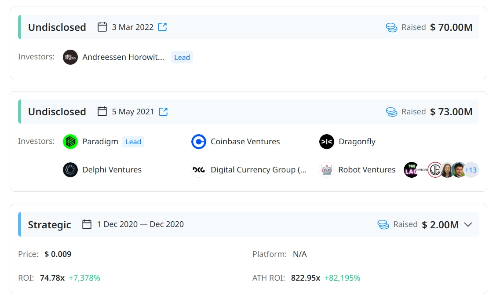Click the Lead badge next to Paradigm

click(x=133, y=142)
